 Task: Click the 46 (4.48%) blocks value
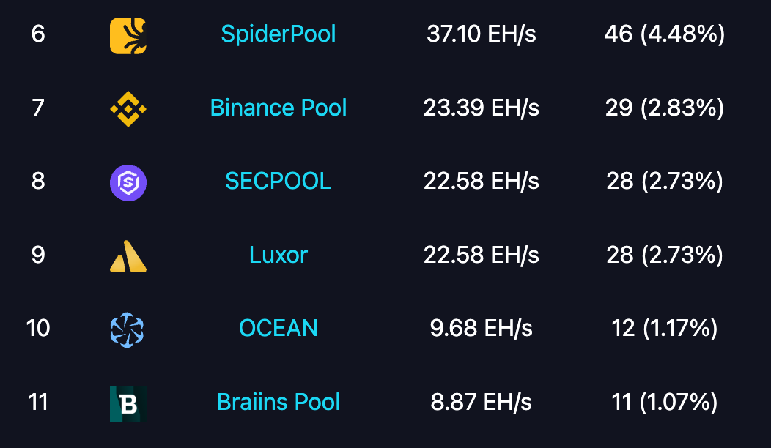(x=665, y=34)
